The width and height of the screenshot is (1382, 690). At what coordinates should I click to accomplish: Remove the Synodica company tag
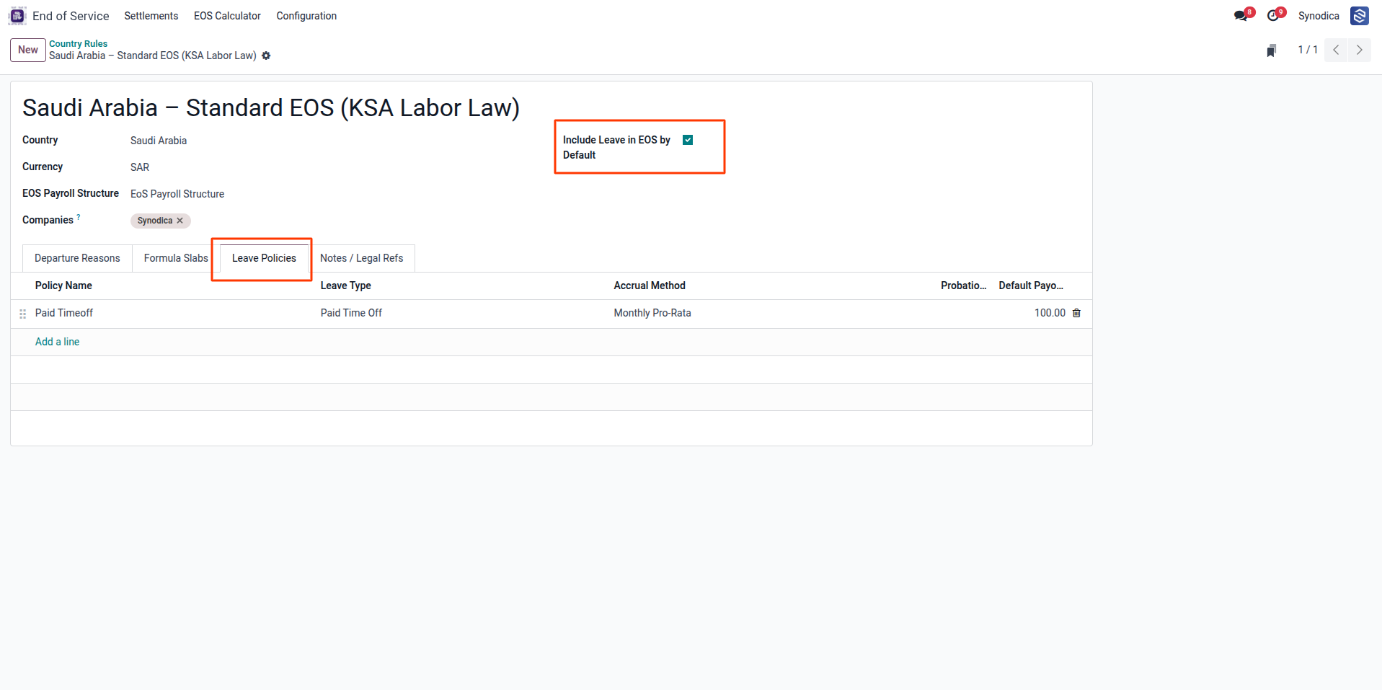pyautogui.click(x=180, y=221)
